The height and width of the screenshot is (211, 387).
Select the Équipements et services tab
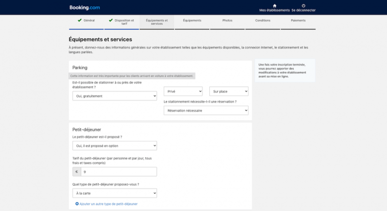pyautogui.click(x=157, y=22)
